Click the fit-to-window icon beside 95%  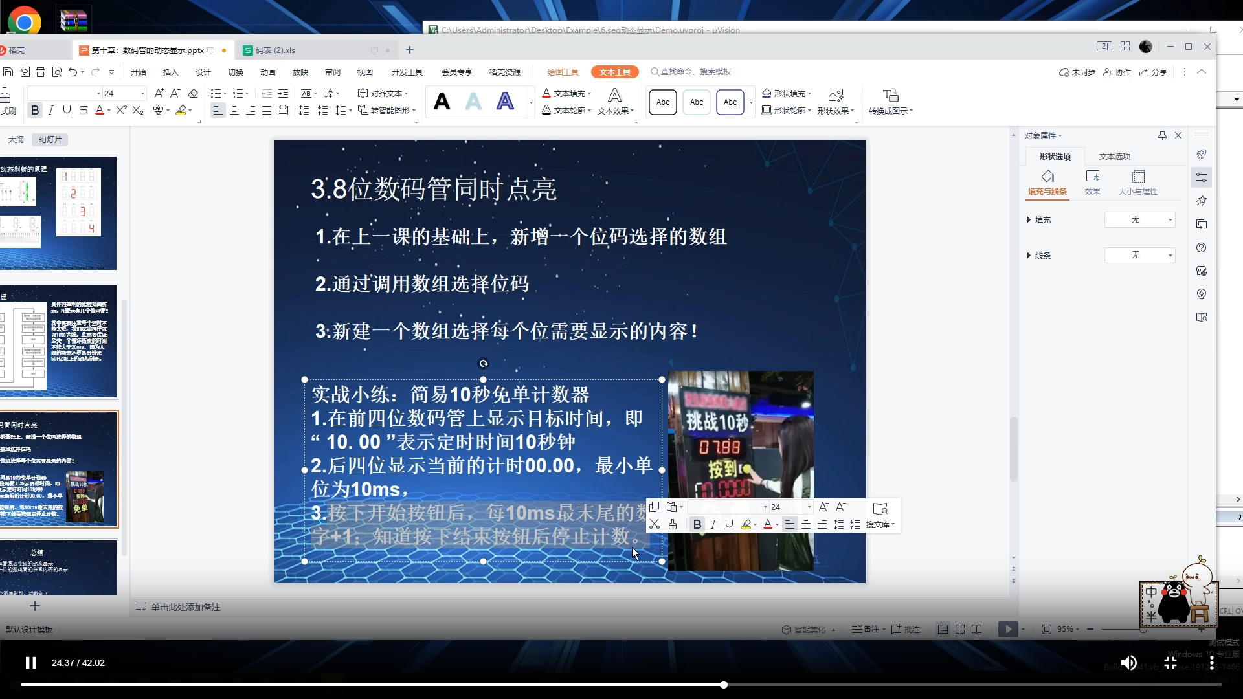[1047, 629]
